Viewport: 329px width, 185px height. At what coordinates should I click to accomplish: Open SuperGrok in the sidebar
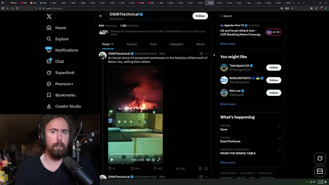click(60, 73)
